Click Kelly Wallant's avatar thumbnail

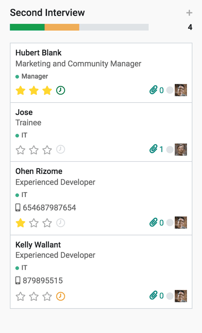pos(181,296)
